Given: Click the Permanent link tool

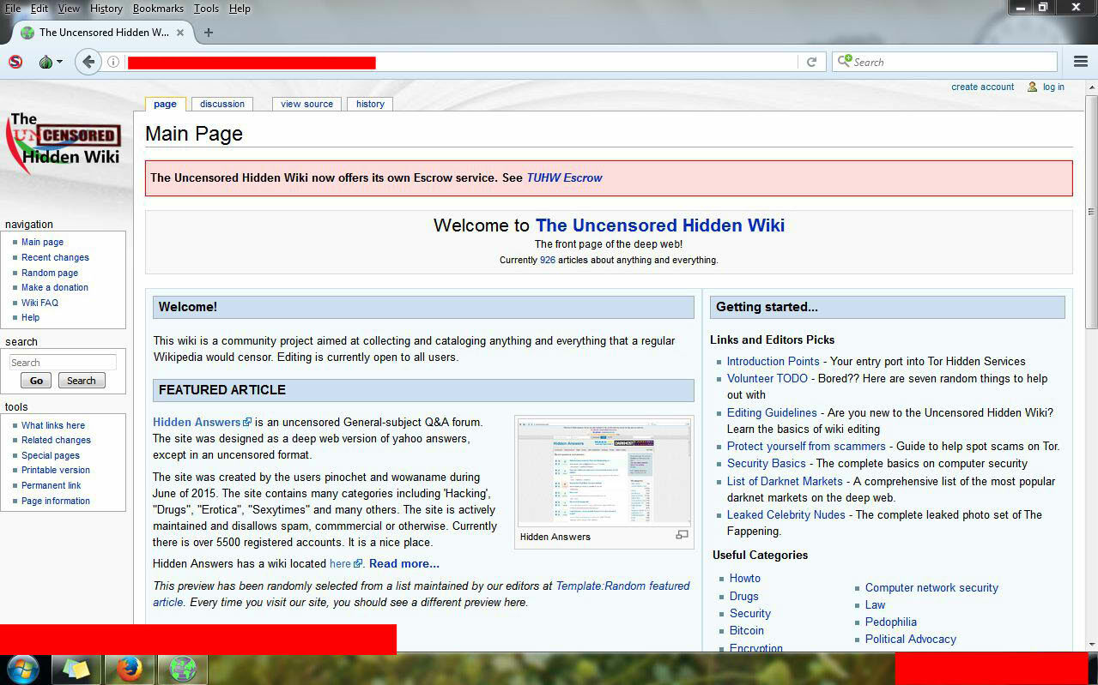Looking at the screenshot, I should 52,485.
